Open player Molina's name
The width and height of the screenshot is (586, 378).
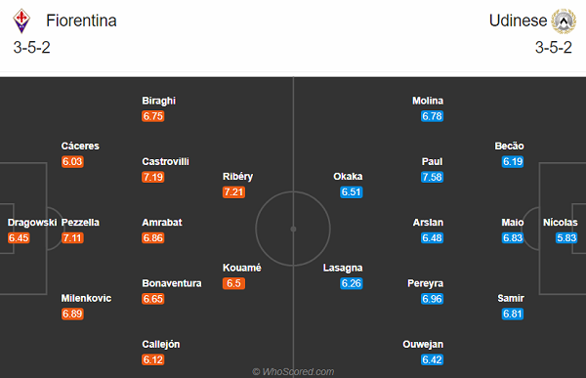coord(428,101)
